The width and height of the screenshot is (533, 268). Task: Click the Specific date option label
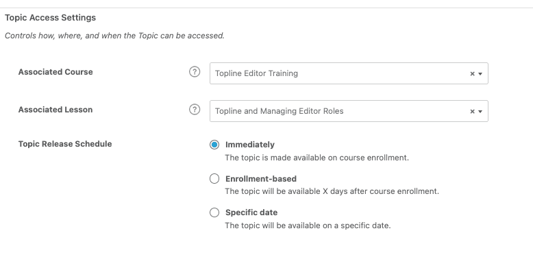coord(251,212)
